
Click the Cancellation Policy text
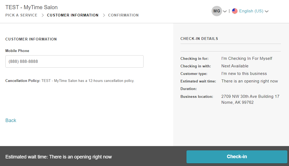[x=70, y=81]
